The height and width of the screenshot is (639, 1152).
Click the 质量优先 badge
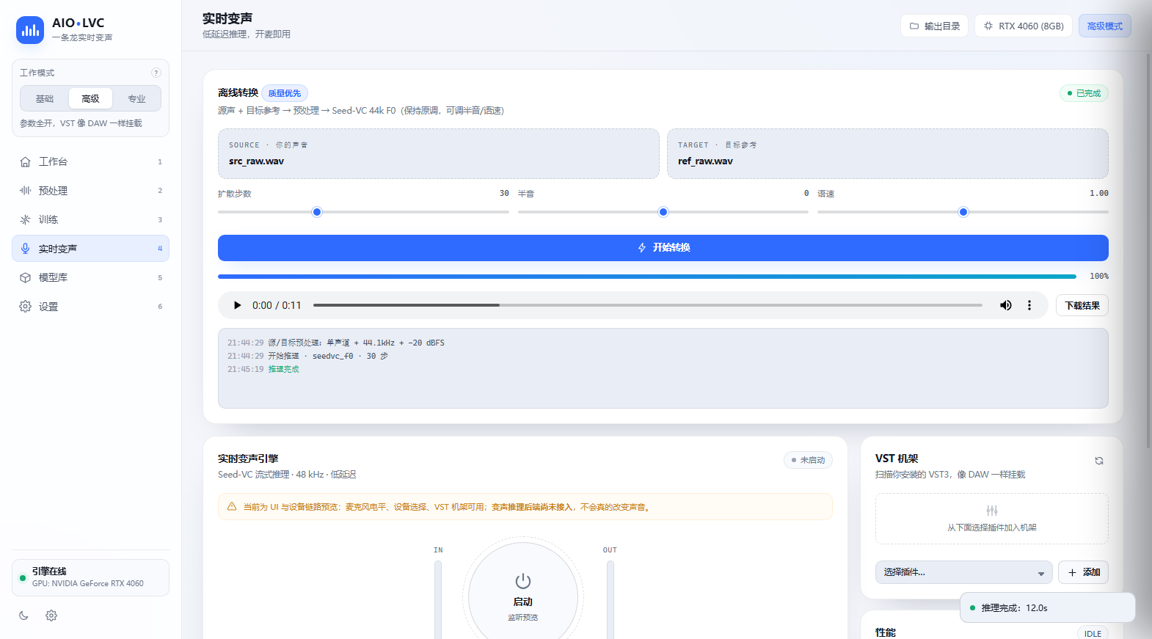285,93
